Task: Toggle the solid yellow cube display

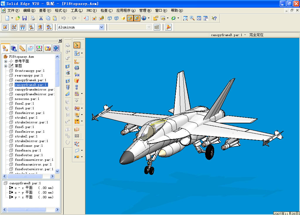Action: tap(123, 18)
